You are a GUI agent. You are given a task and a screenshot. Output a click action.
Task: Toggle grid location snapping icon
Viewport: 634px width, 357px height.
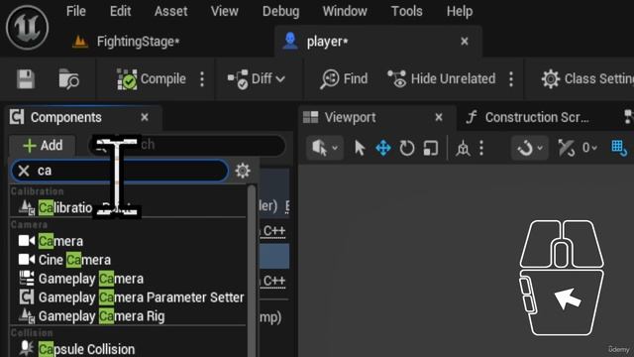619,148
